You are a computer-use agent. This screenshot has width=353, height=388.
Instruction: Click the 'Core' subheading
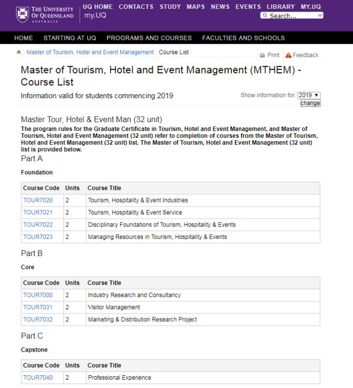(27, 267)
